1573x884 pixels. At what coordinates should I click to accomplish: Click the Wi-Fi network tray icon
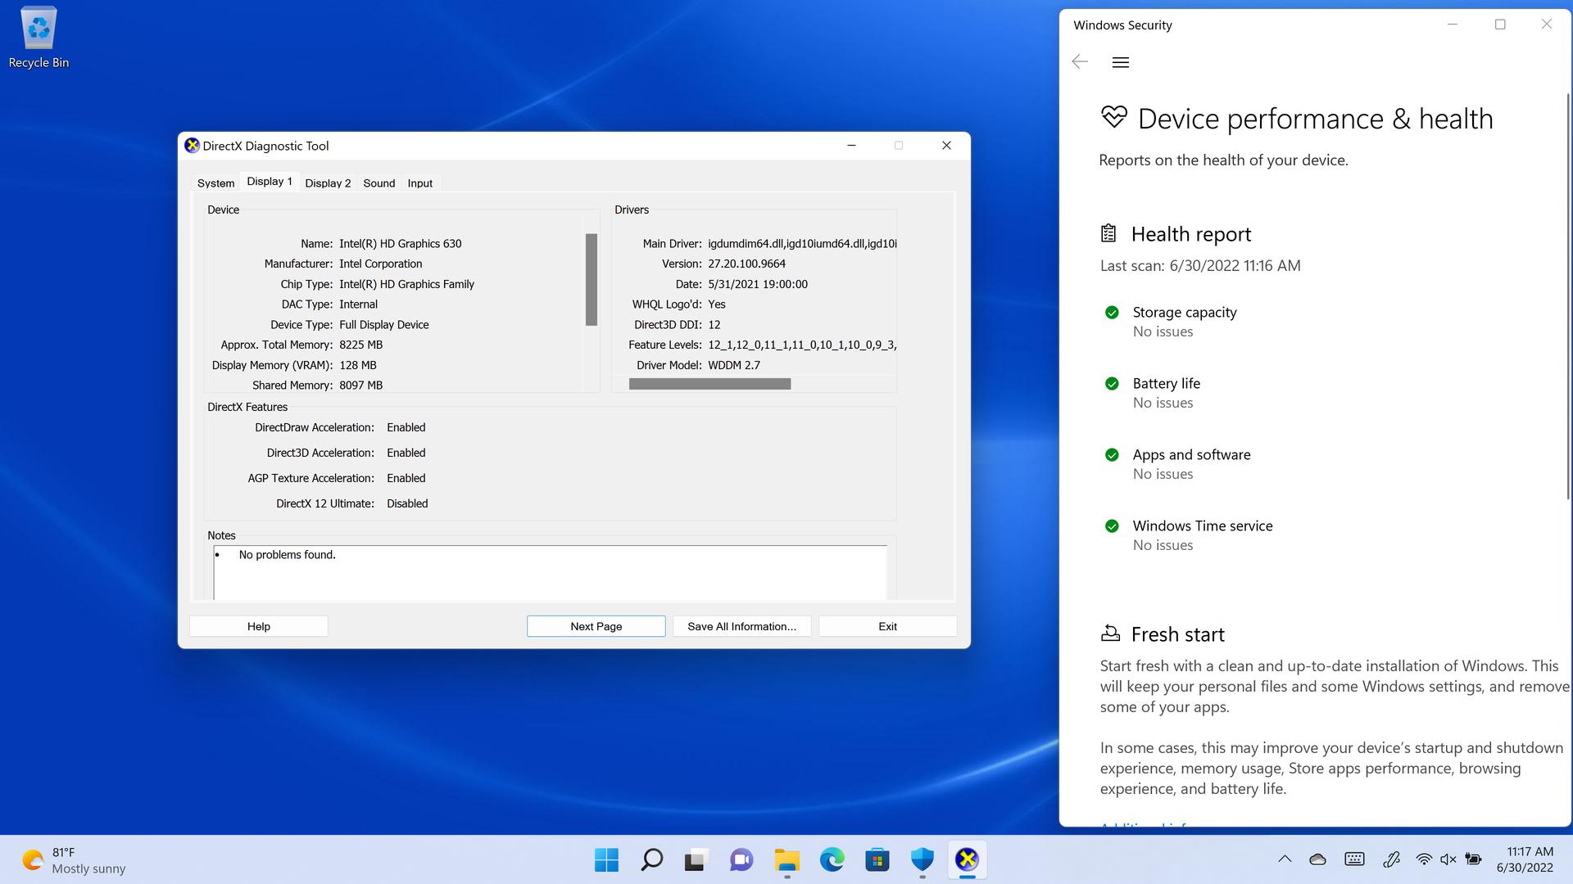click(x=1424, y=859)
